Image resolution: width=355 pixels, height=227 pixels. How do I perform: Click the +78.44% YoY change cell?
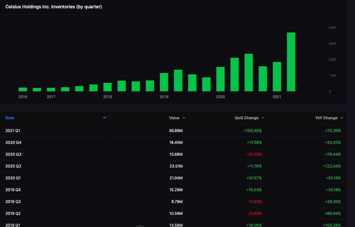pos(333,154)
